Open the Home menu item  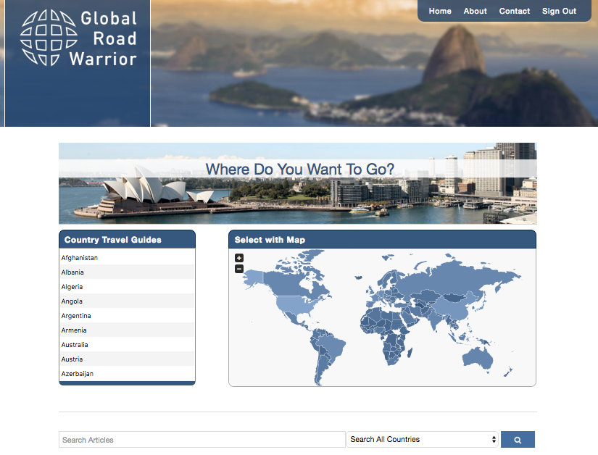pos(440,11)
